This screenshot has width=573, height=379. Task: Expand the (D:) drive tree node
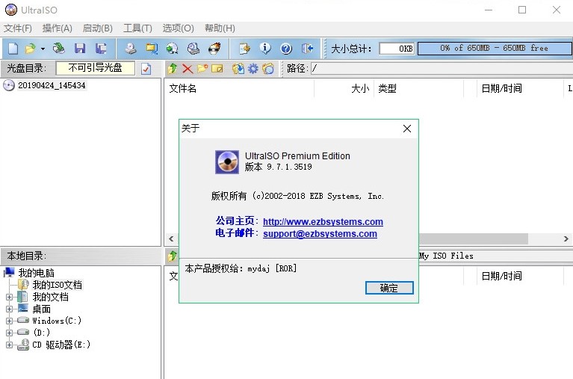[x=10, y=333]
